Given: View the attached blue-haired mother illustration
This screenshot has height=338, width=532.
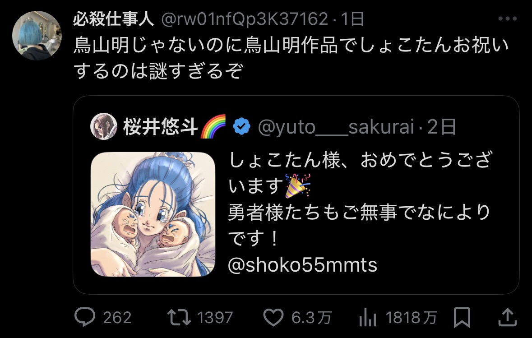Looking at the screenshot, I should click(x=153, y=214).
